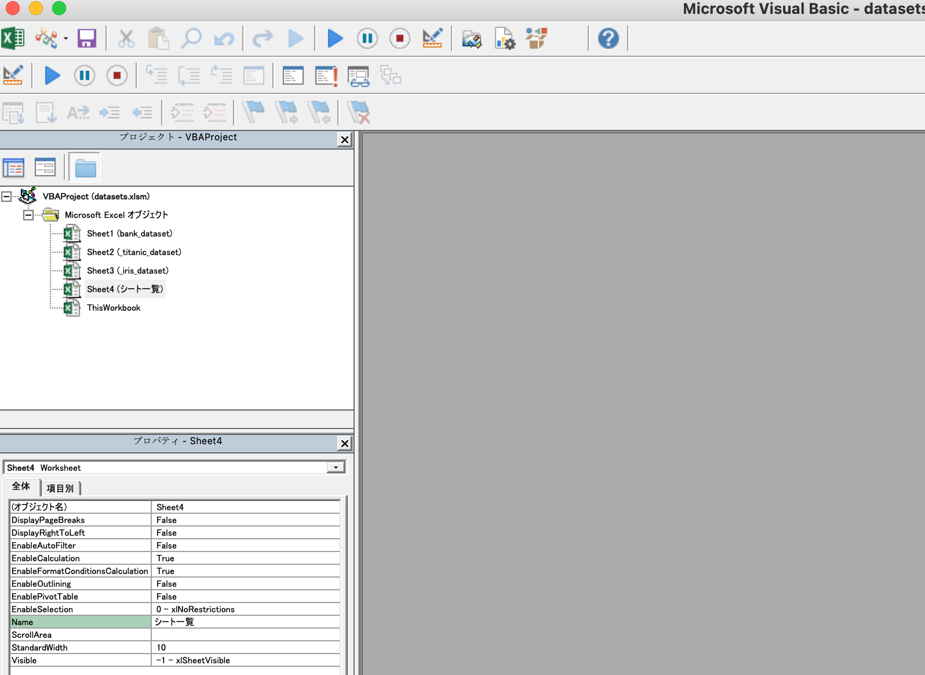Screen dimensions: 925x675
Task: Select Sheet3 (_iris_dataset) in tree
Action: [x=128, y=271]
